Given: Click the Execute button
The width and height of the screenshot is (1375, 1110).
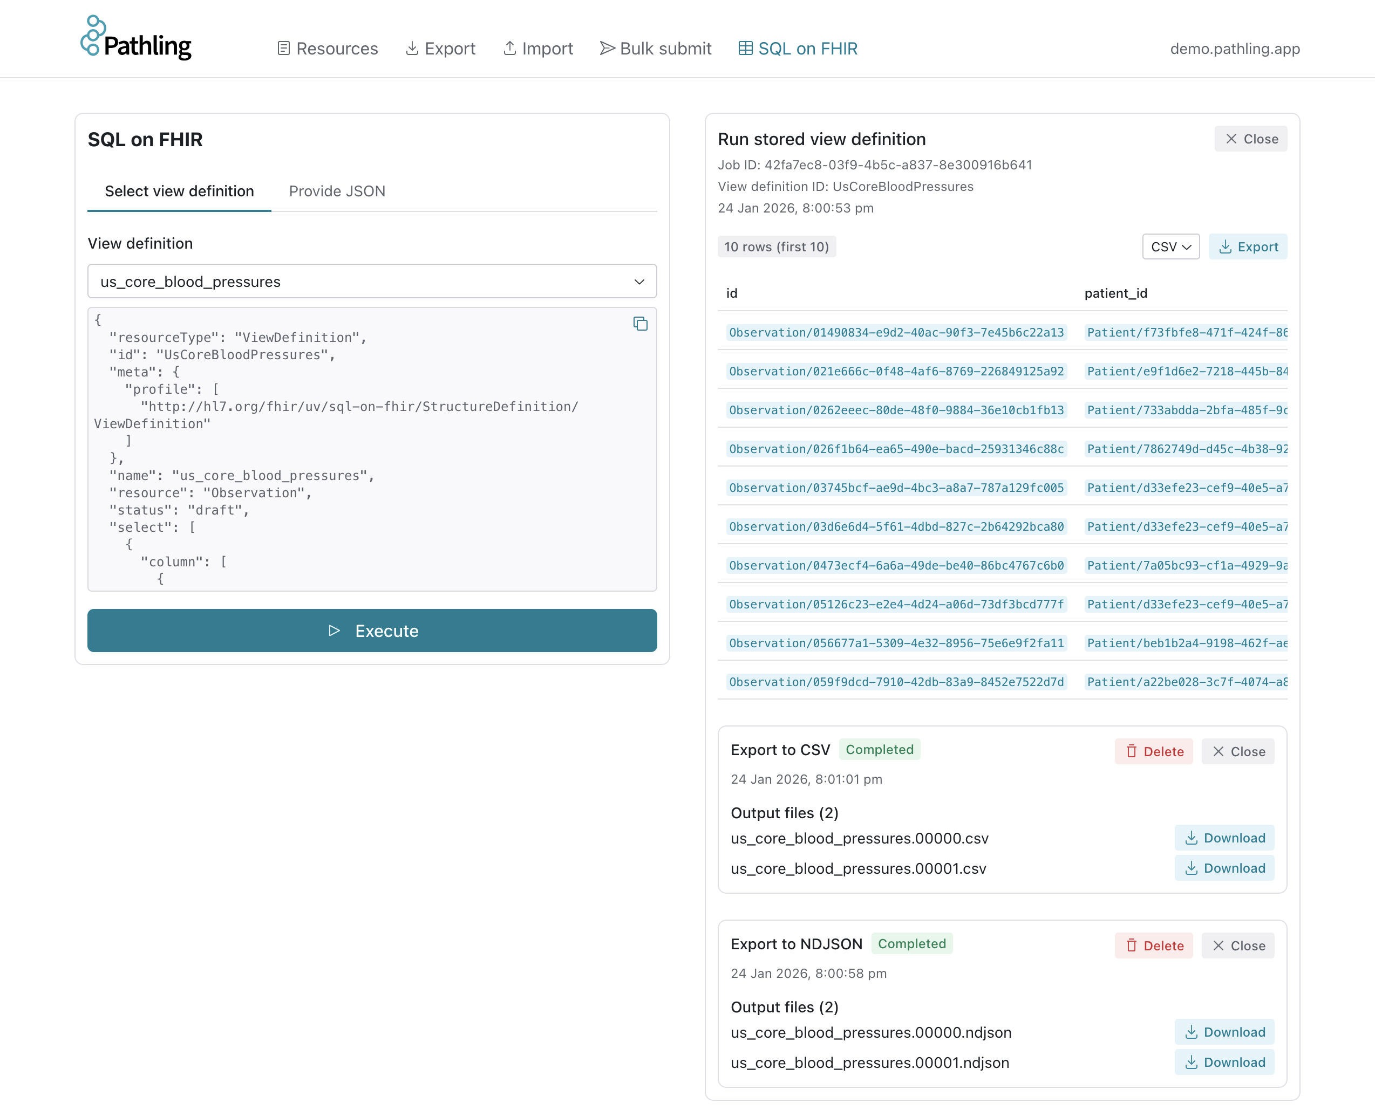Looking at the screenshot, I should click(x=372, y=631).
